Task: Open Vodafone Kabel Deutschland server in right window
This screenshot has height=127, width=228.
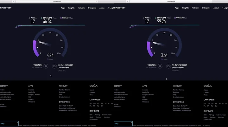Action: [x=179, y=66]
